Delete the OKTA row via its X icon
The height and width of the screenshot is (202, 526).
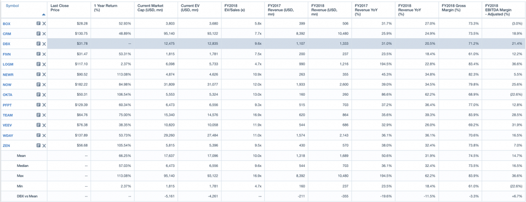point(44,95)
